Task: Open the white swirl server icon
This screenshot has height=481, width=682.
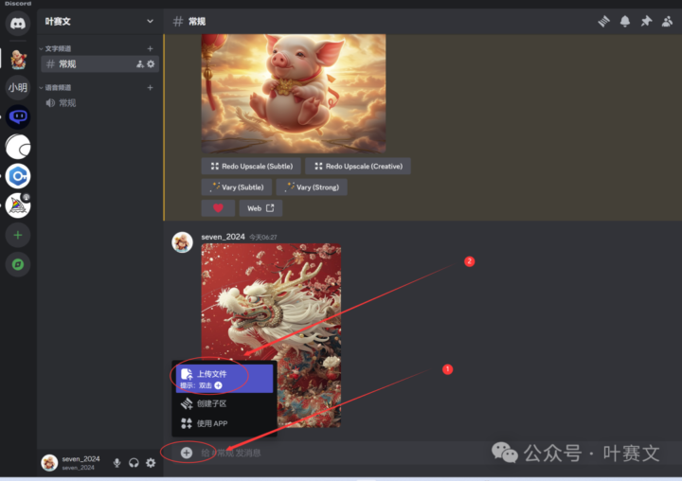Action: point(18,147)
